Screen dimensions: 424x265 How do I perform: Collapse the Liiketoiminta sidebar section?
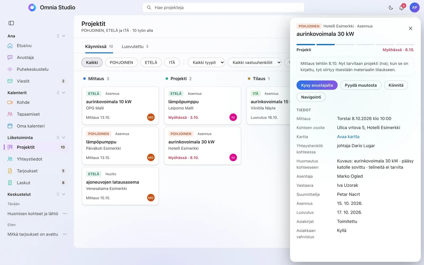(x=64, y=138)
